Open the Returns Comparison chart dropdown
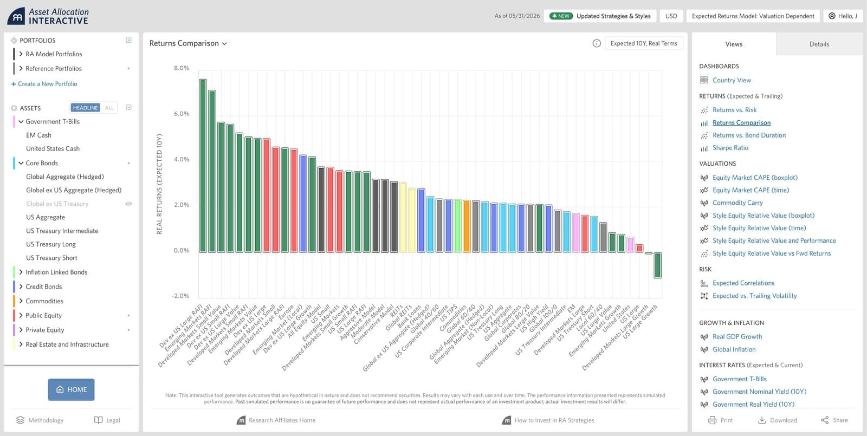Screen dimensions: 867x436 (188, 43)
